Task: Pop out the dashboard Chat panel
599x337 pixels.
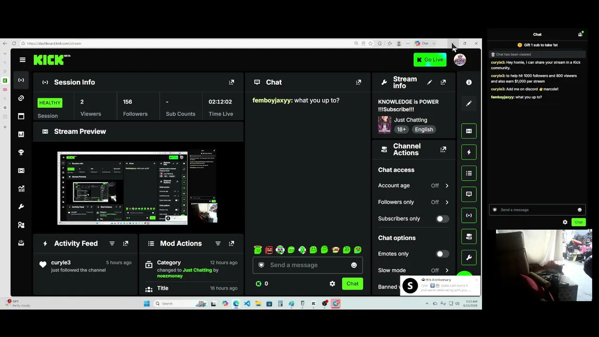Action: pos(358,82)
